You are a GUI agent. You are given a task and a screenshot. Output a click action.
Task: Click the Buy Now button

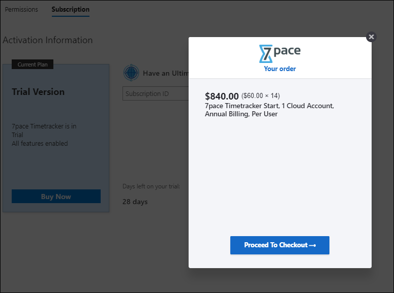coord(56,197)
